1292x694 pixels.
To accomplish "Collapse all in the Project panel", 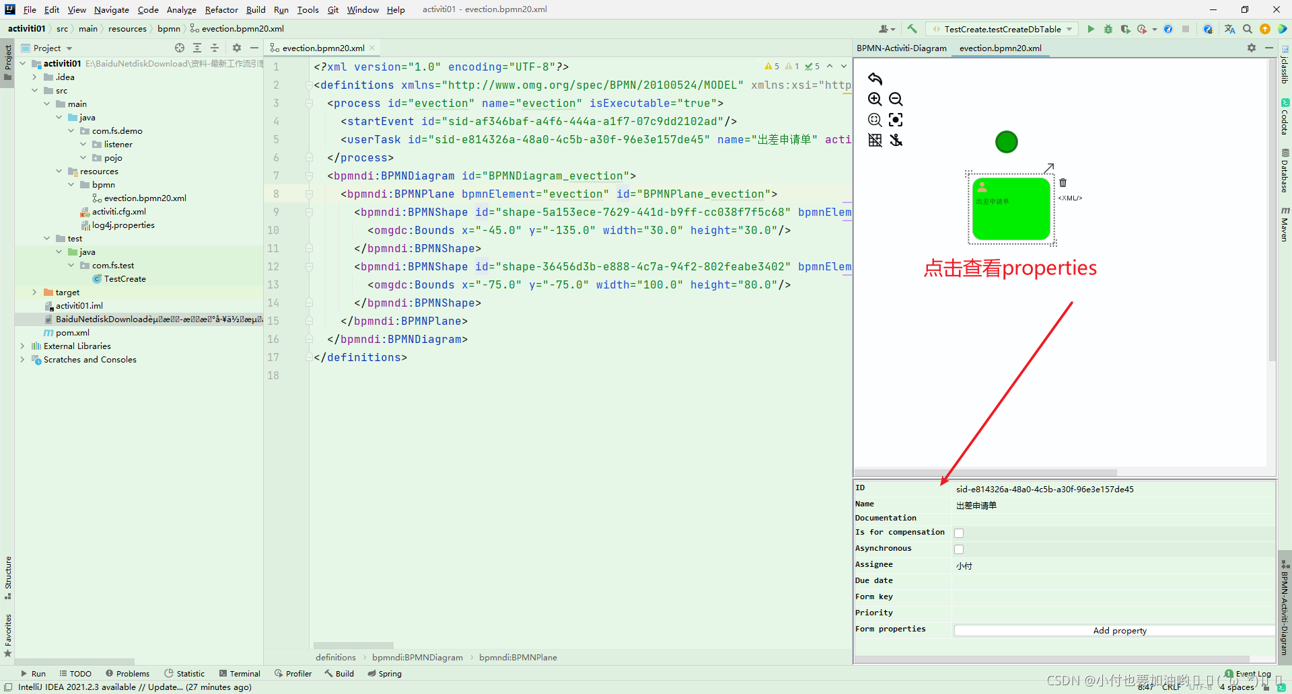I will [x=215, y=48].
